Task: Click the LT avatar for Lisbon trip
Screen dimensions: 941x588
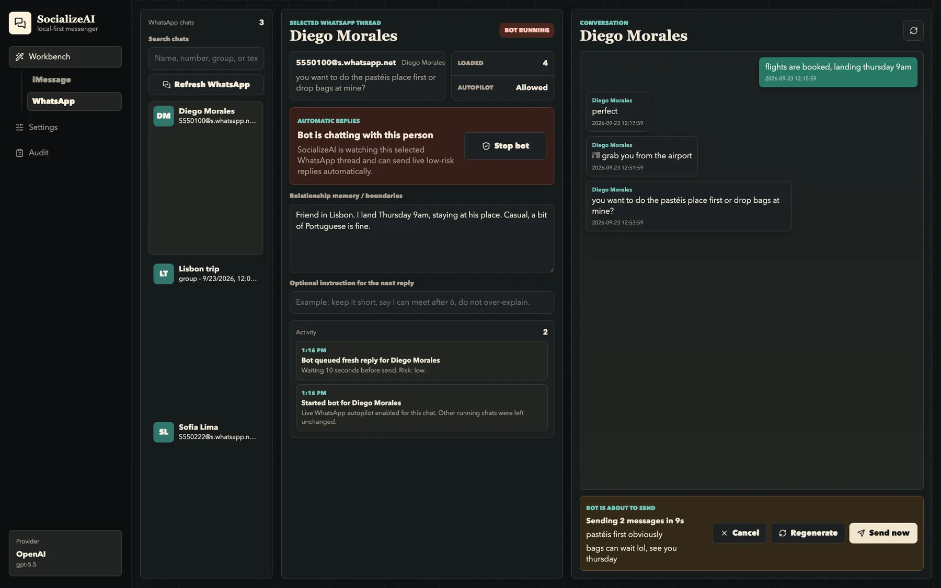Action: click(164, 273)
